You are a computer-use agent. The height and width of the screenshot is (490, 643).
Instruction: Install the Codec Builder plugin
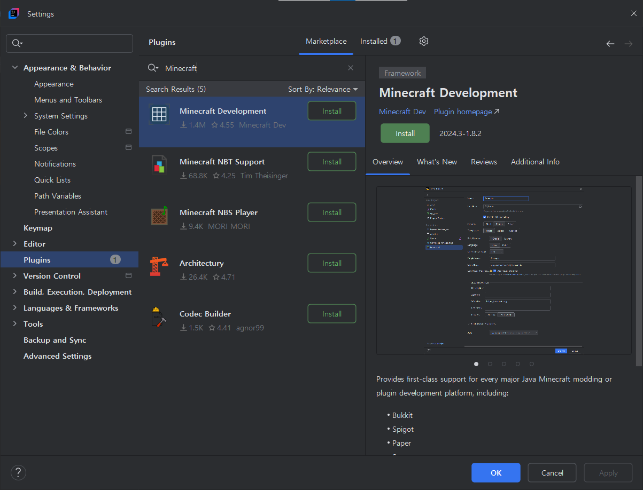tap(332, 314)
